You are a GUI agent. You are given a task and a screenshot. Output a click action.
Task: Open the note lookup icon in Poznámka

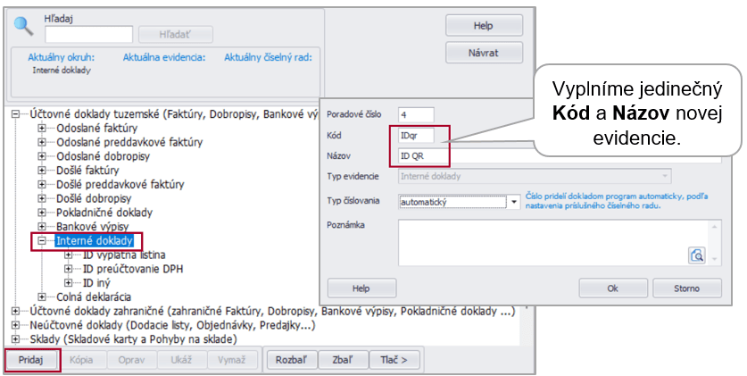click(697, 255)
